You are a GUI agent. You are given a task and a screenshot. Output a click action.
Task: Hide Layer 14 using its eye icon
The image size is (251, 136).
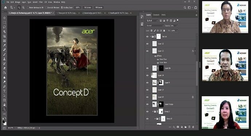147,75
